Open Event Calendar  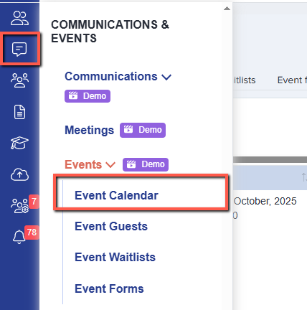116,195
